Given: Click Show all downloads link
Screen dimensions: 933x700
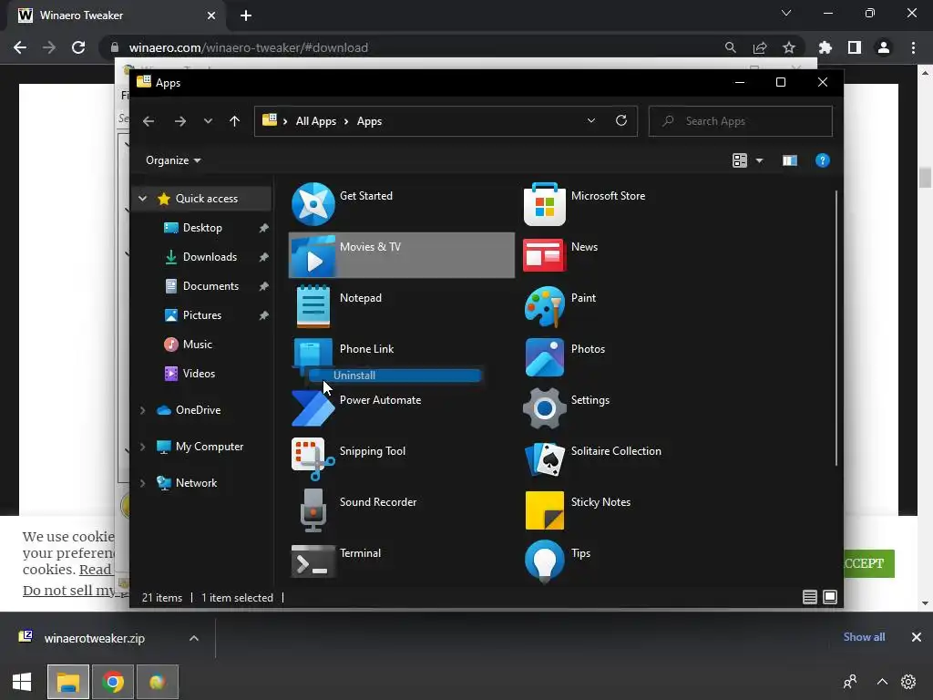Looking at the screenshot, I should [864, 637].
